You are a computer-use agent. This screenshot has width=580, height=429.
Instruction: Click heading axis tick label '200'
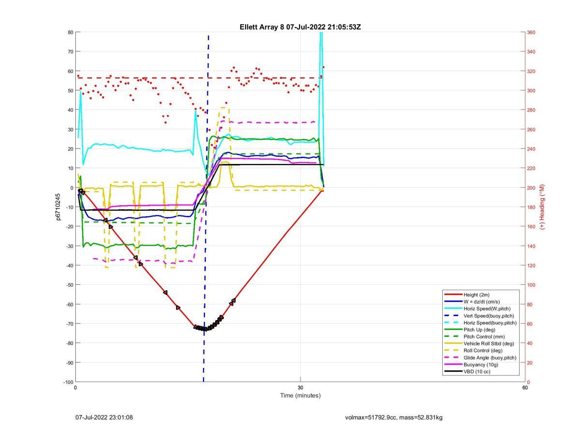531,188
